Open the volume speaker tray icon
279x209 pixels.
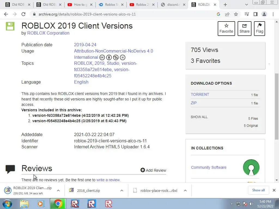pos(251,204)
